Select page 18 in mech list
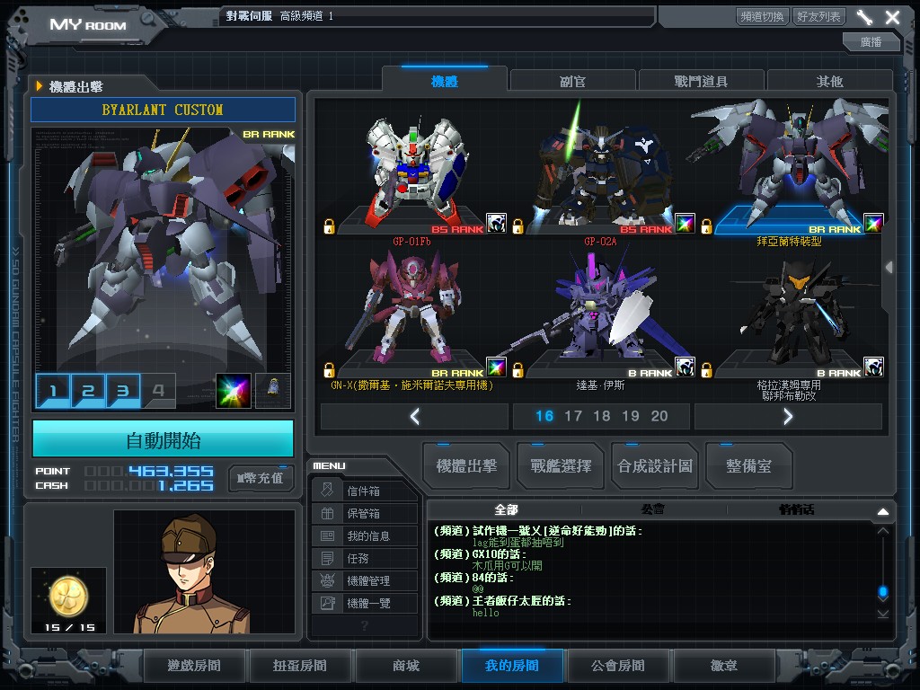Screen dimensions: 920x690 click(602, 416)
